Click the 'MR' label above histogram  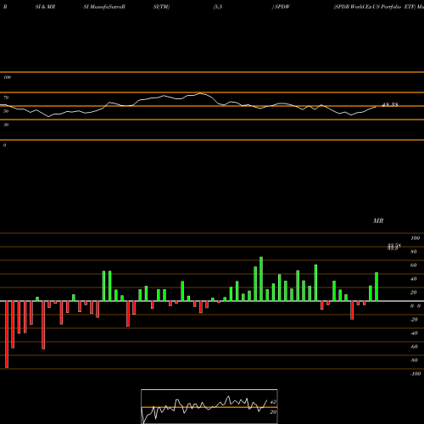point(378,220)
